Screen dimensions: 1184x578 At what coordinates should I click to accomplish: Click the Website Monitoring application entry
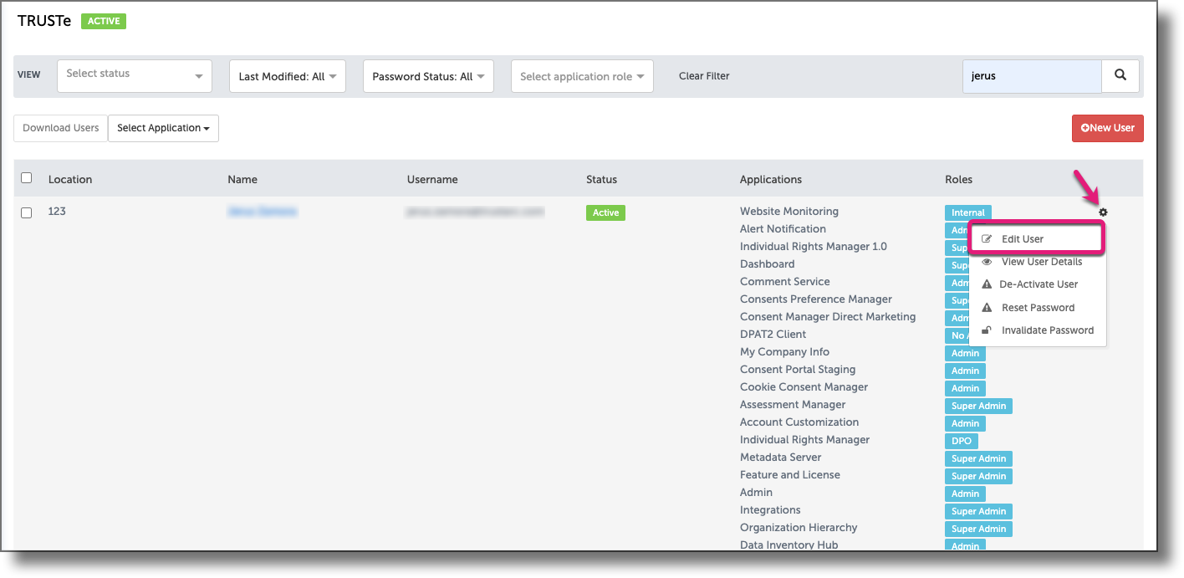point(789,212)
